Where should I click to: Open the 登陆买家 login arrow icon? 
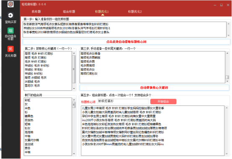(x=10, y=15)
